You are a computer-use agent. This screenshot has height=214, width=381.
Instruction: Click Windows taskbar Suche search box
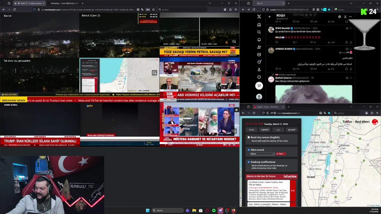pos(168,210)
